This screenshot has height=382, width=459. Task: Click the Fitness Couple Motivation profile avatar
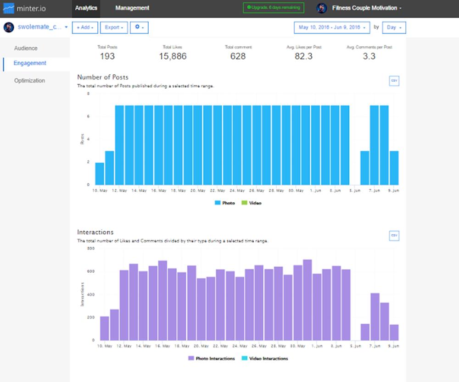[322, 8]
